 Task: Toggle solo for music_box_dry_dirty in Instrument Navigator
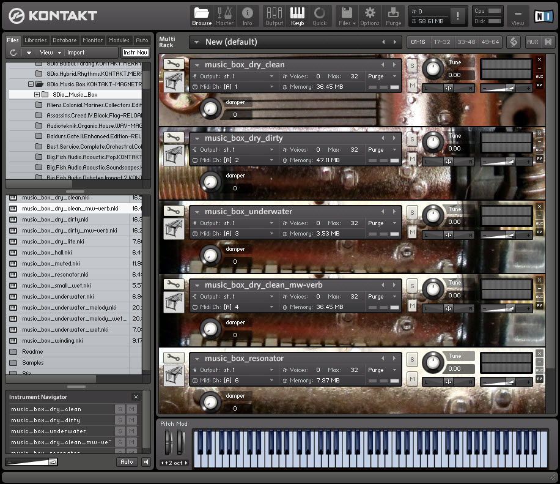120,420
